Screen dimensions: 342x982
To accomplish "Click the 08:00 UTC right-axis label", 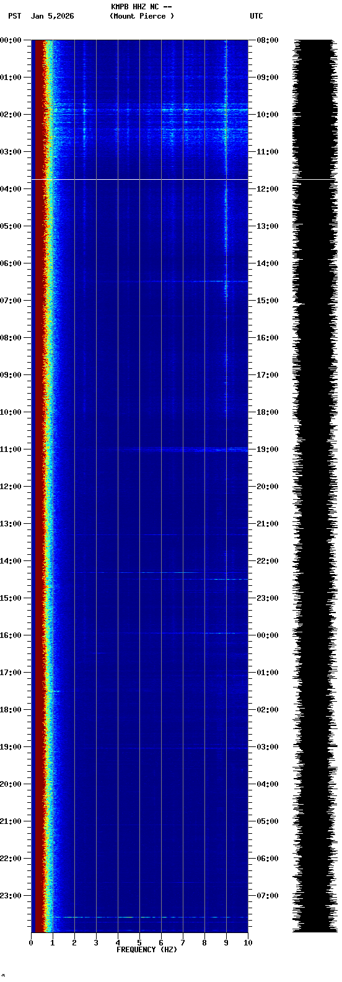I will pyautogui.click(x=268, y=40).
